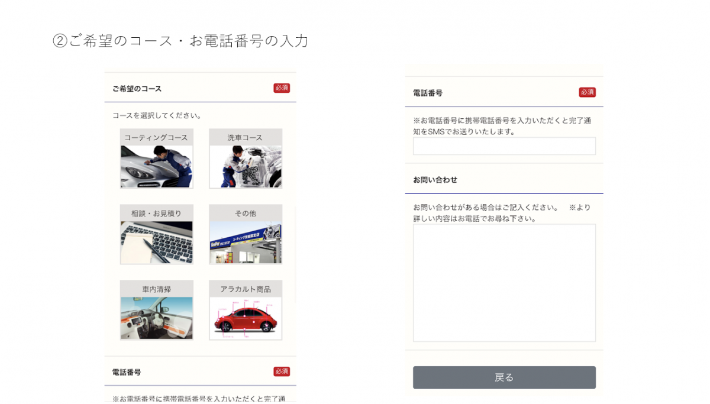The image size is (710, 404).
Task: Click the 車内清掃 title label
Action: pyautogui.click(x=156, y=289)
